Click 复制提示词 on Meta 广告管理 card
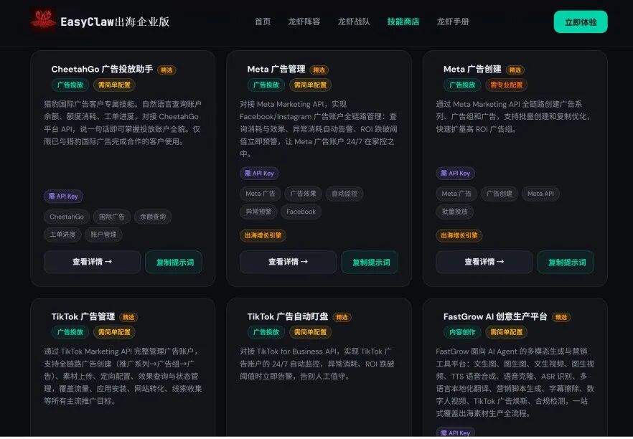The image size is (633, 439). 370,262
